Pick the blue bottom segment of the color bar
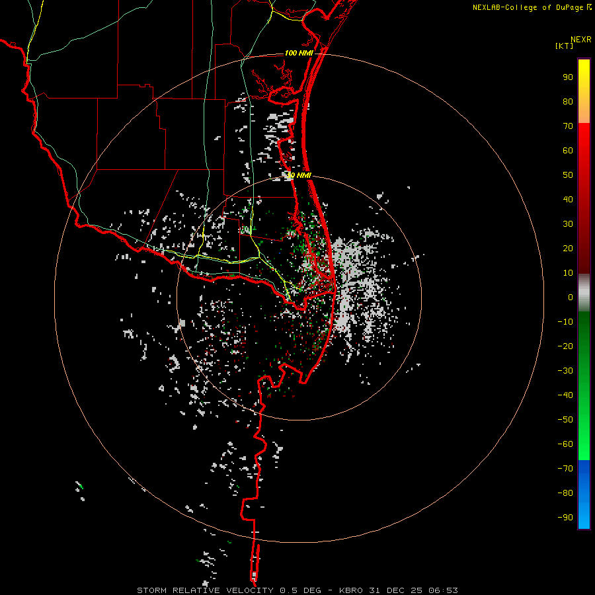The height and width of the screenshot is (595, 595). tap(584, 495)
